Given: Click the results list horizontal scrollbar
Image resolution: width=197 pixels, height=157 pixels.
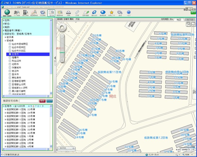Looking at the screenshot, I should pos(26,149).
